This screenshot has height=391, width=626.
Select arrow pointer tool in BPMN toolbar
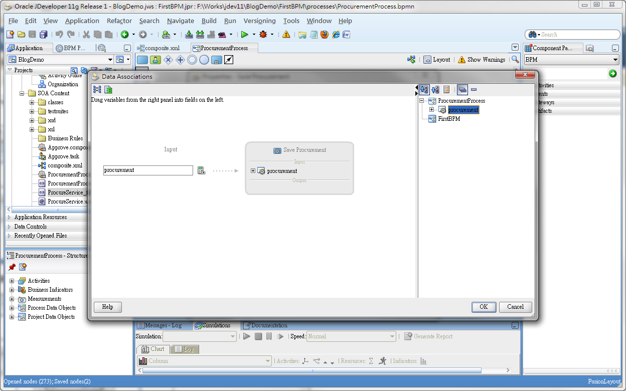pyautogui.click(x=228, y=60)
